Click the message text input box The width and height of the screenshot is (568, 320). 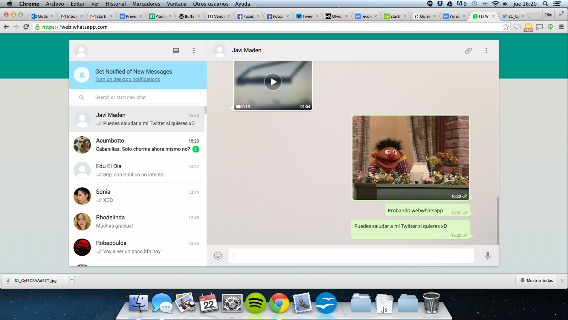click(x=351, y=255)
